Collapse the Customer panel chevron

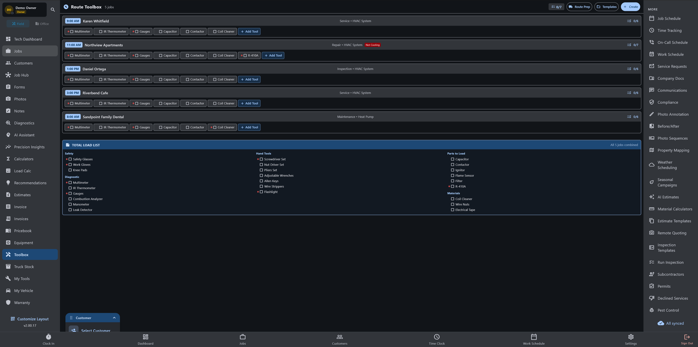[114, 318]
